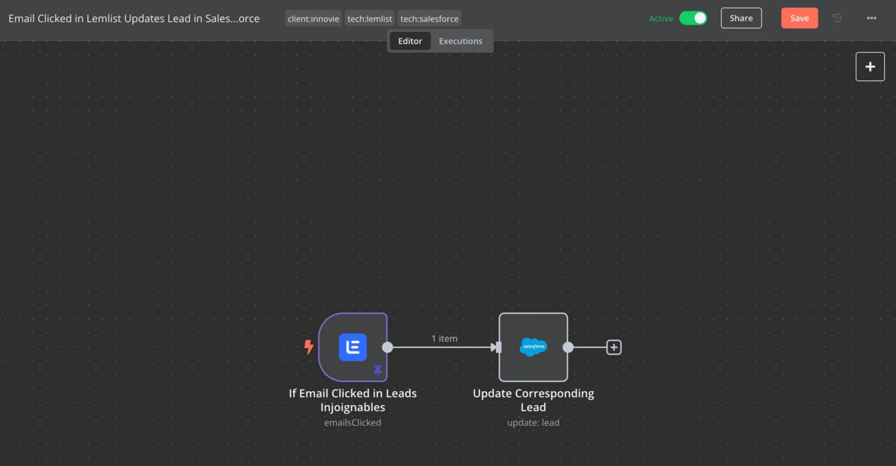Add a node after Update Corresponding Lead
This screenshot has width=896, height=466.
click(x=614, y=347)
